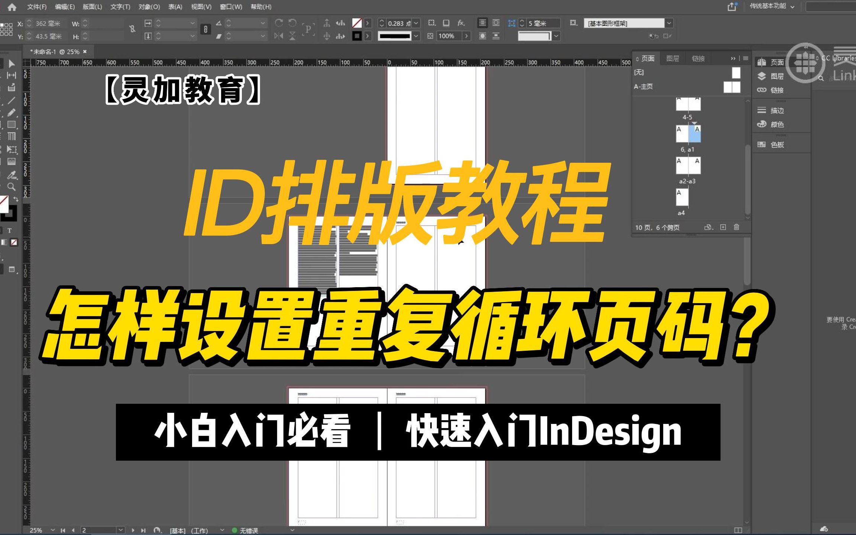Screen dimensions: 856x535
Task: Click the flip horizontal icon
Action: 279,36
